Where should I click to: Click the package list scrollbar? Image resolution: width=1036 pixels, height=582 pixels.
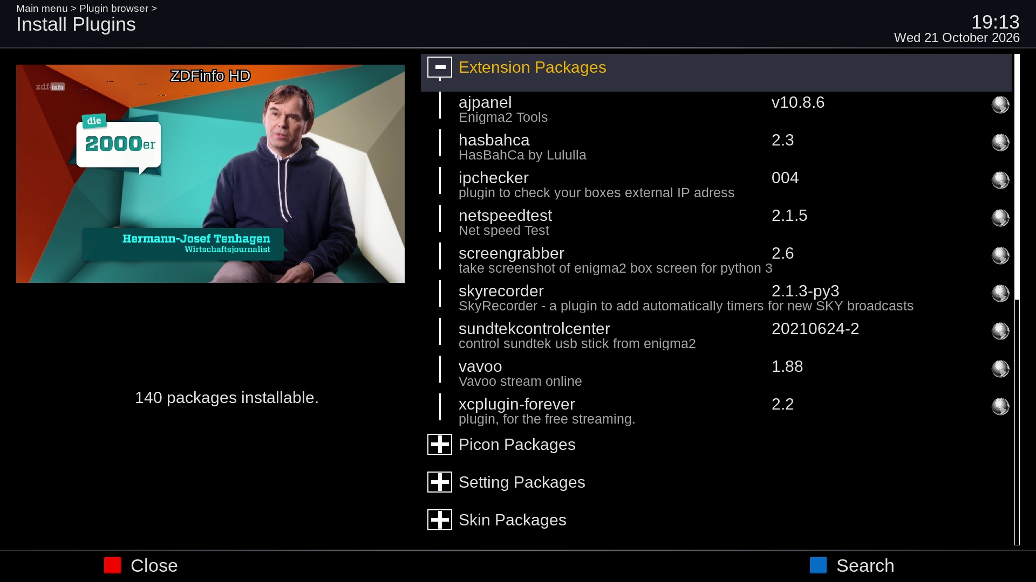tap(1017, 299)
